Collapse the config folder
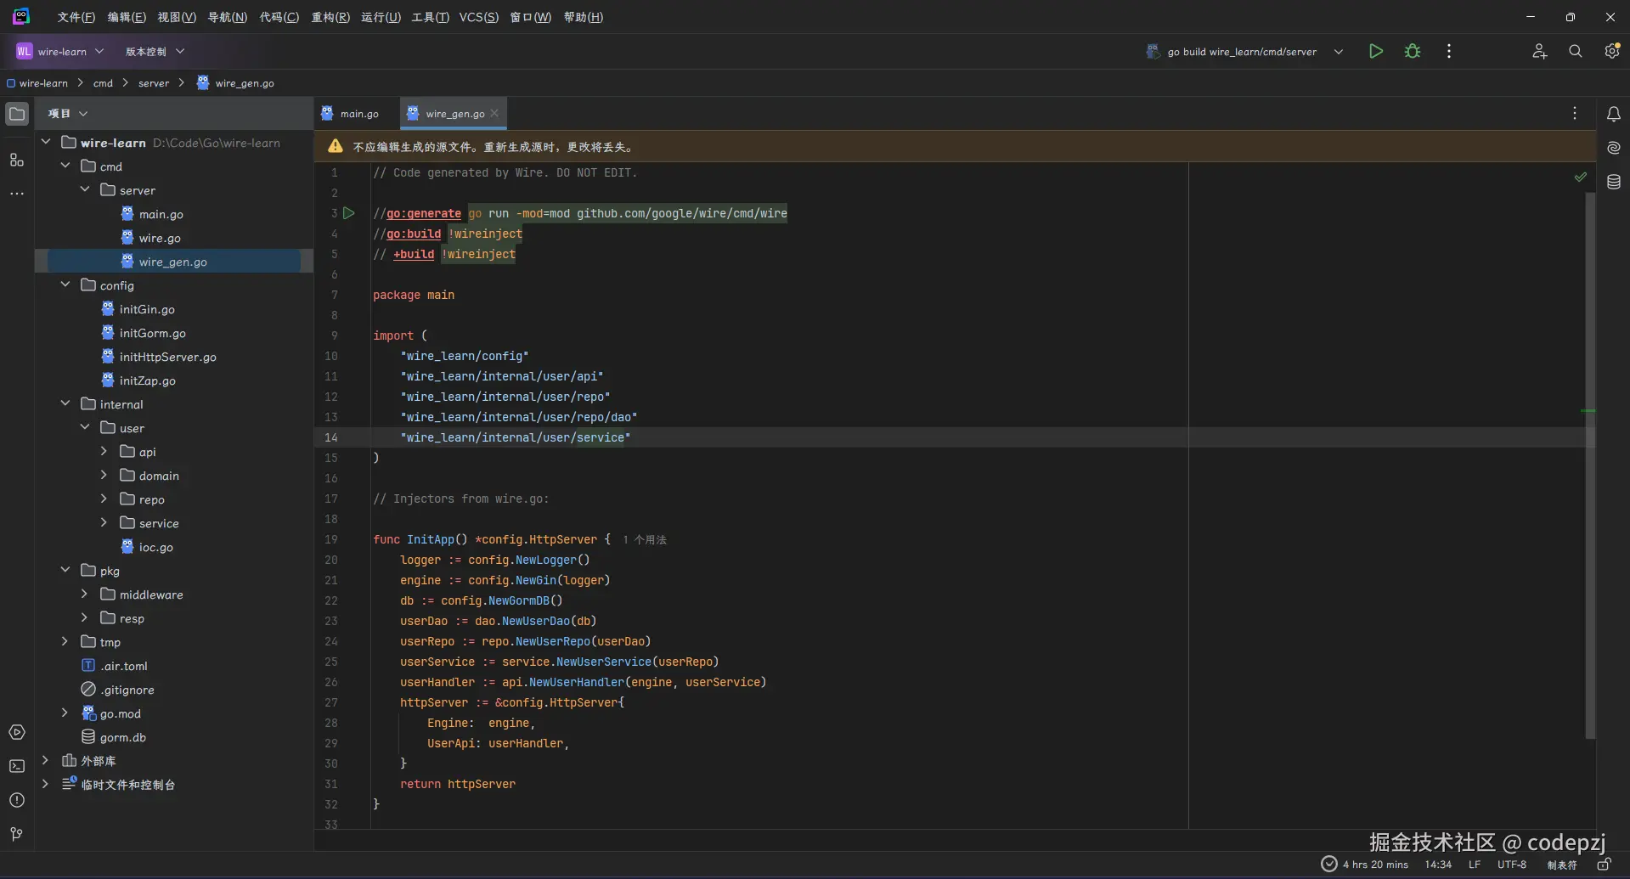Viewport: 1630px width, 879px height. click(65, 285)
